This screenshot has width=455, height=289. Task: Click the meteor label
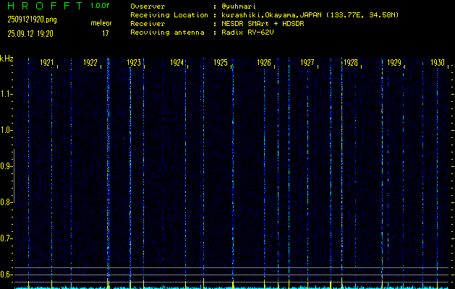pyautogui.click(x=101, y=23)
